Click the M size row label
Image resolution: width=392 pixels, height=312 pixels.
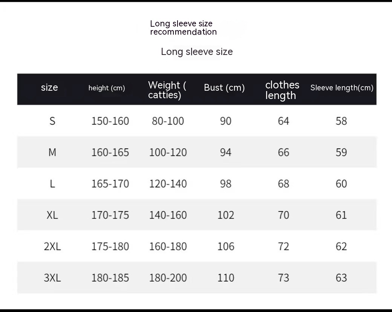pyautogui.click(x=52, y=152)
